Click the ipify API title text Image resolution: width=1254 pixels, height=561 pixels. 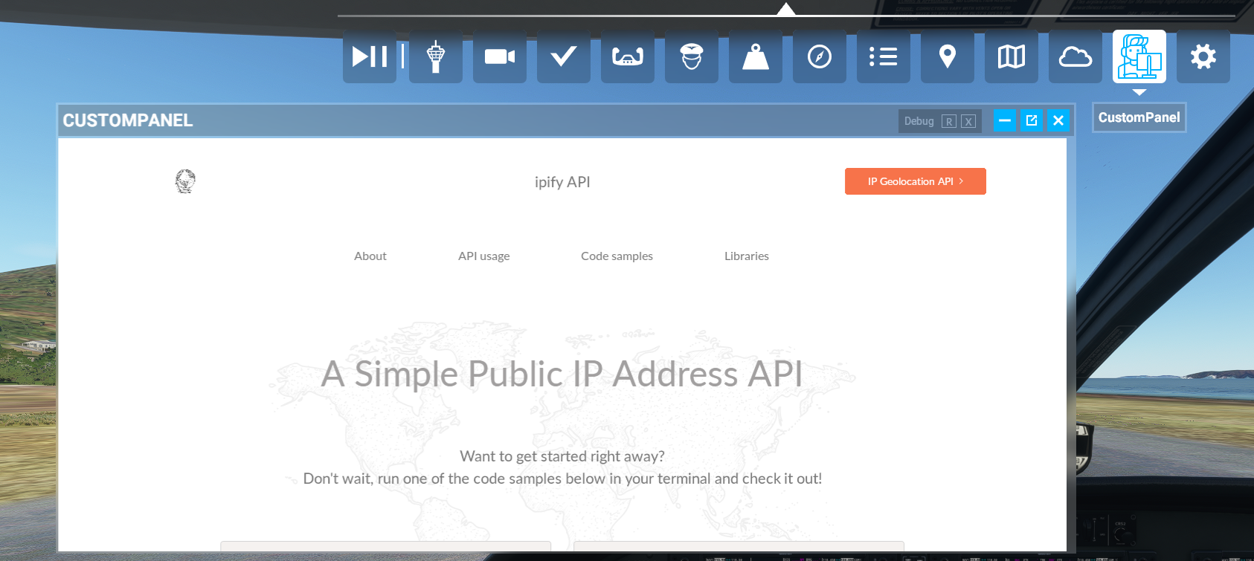pos(562,182)
